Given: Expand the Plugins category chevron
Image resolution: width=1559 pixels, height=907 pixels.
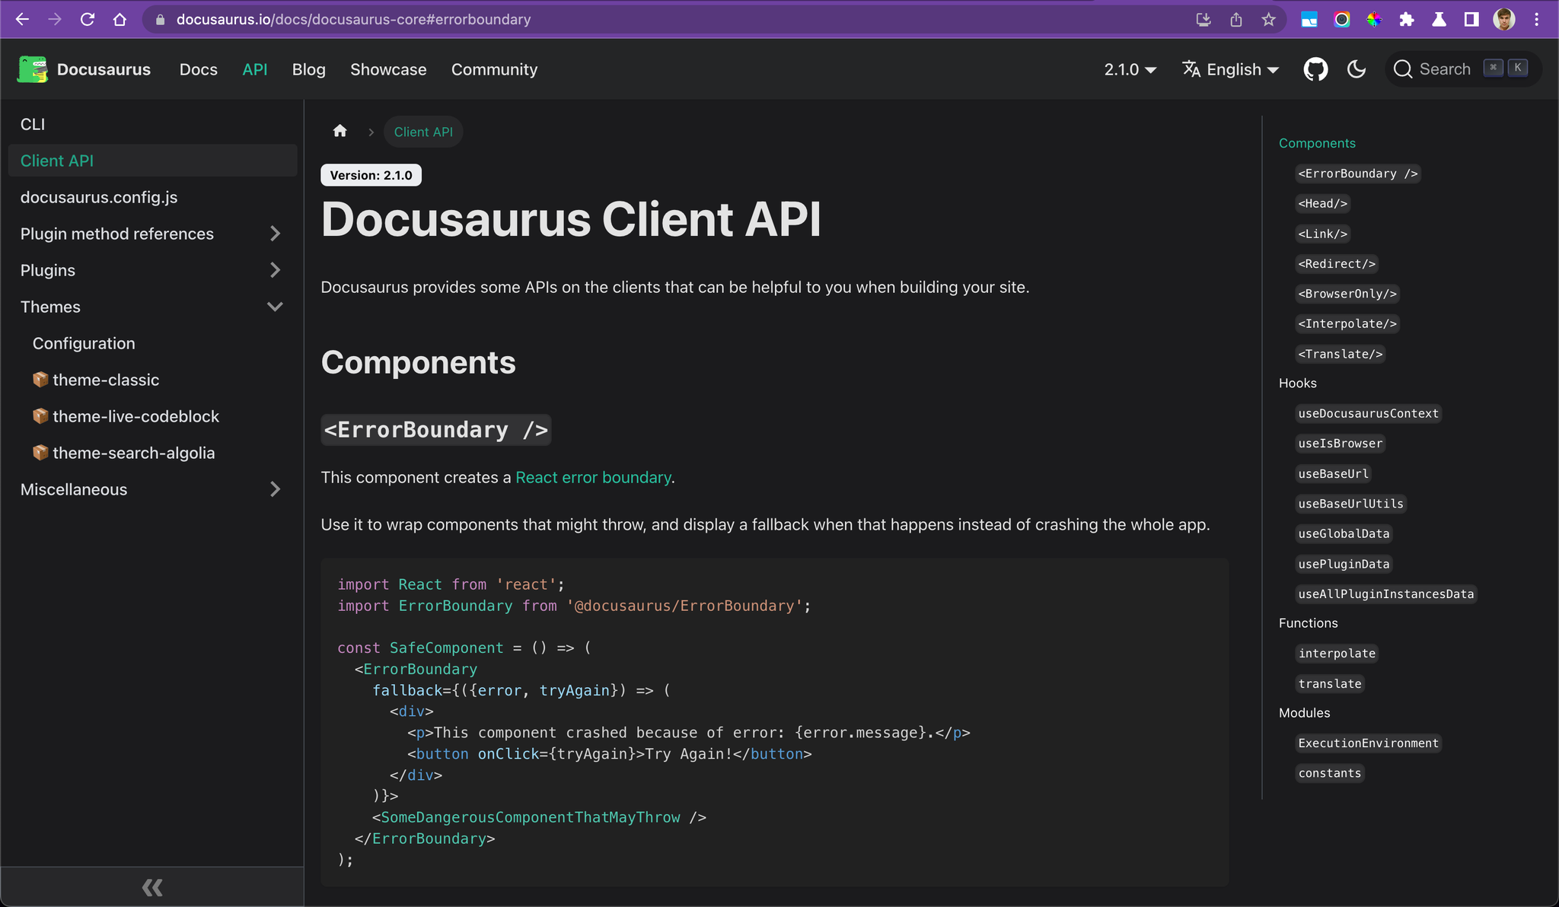Looking at the screenshot, I should 276,270.
